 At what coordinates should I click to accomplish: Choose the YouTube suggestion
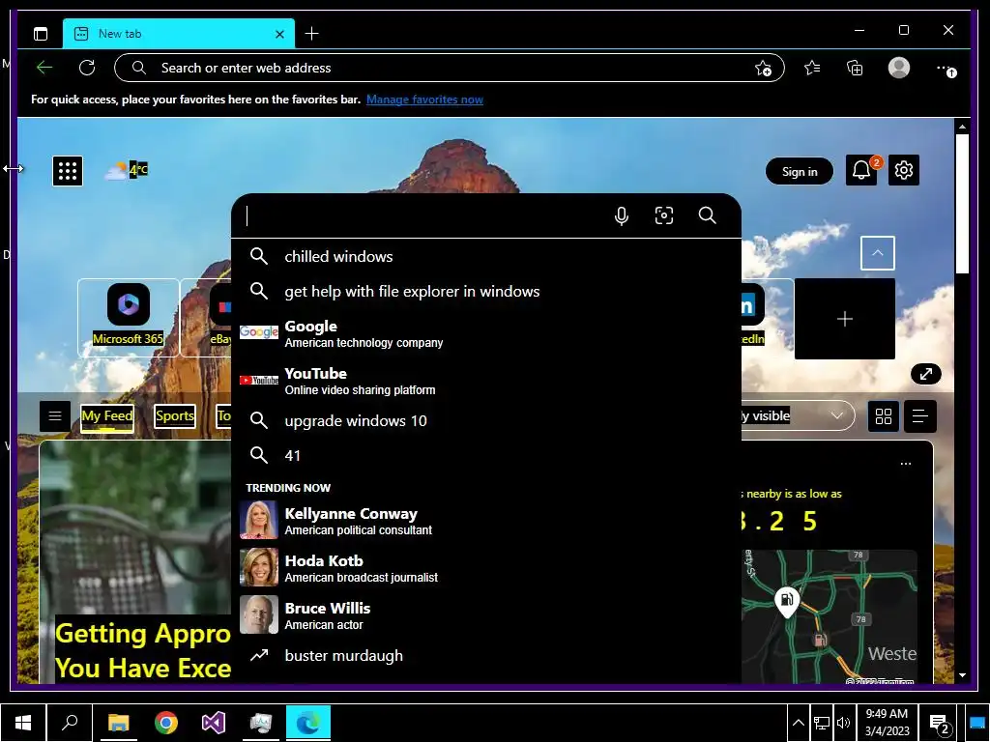point(486,381)
